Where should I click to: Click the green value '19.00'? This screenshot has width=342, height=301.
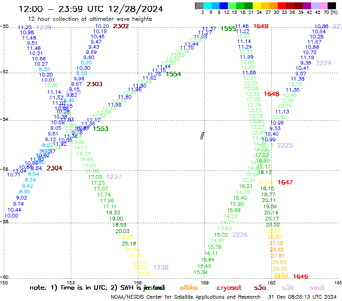[116, 219]
